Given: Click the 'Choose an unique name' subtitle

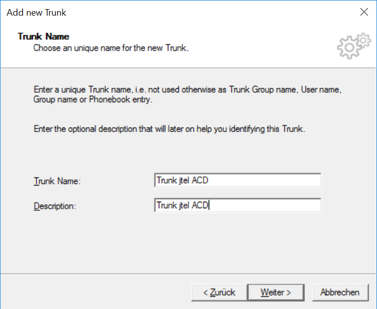Looking at the screenshot, I should (x=111, y=48).
